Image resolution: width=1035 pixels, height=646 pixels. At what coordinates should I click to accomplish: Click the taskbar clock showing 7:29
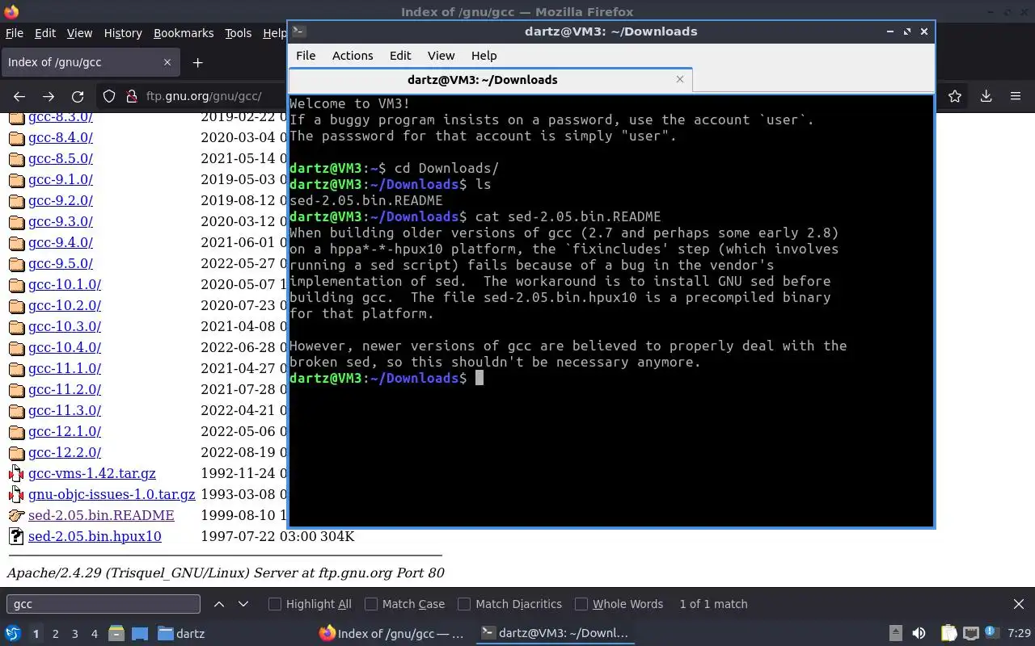[x=1019, y=634]
